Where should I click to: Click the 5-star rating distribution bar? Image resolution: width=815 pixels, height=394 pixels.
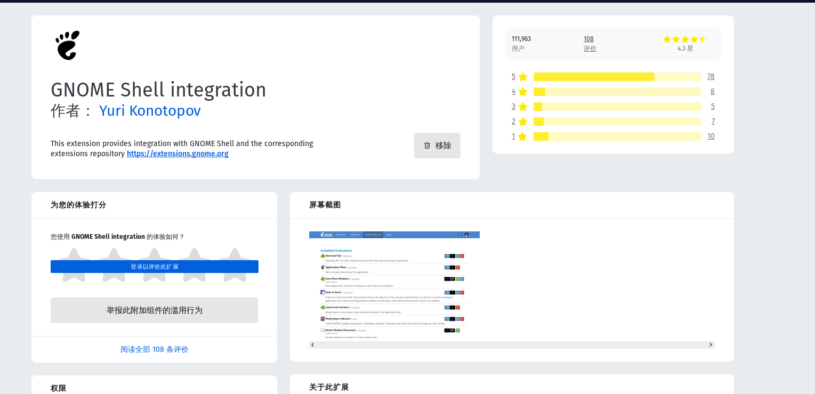click(x=617, y=77)
